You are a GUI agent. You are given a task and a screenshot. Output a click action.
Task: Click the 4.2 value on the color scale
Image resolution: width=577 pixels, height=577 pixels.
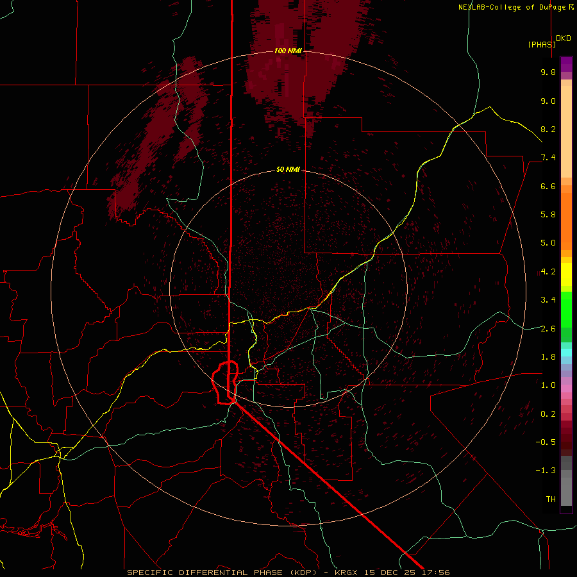click(548, 272)
